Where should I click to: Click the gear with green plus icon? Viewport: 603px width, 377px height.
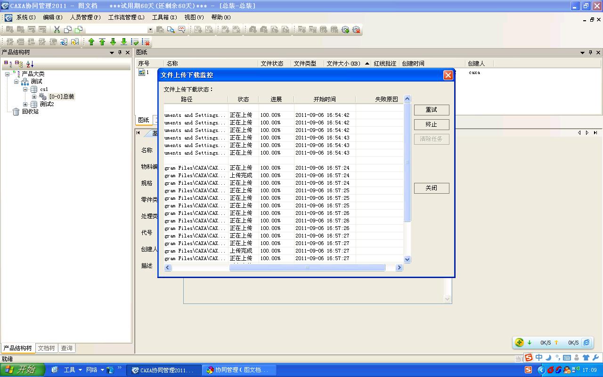click(x=345, y=30)
